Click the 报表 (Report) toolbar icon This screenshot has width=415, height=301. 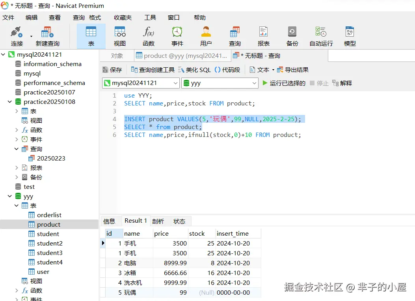point(263,37)
